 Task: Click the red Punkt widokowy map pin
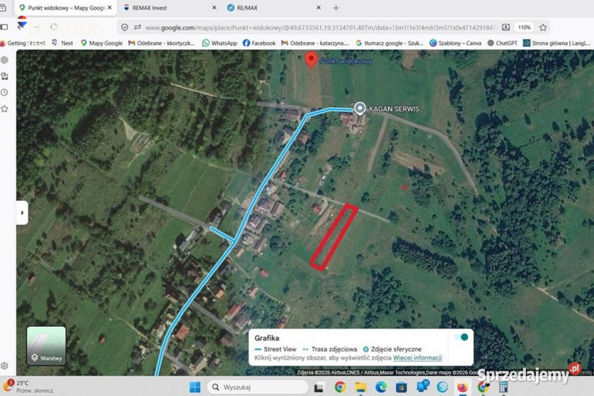pos(311,60)
